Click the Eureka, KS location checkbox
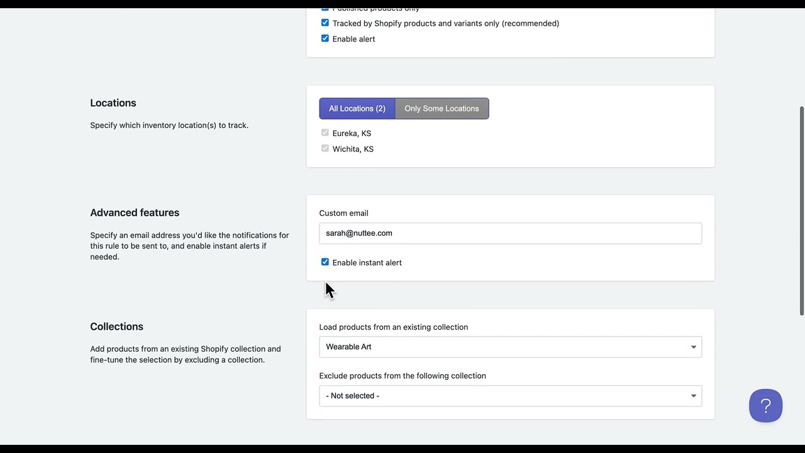This screenshot has width=805, height=453. click(325, 133)
